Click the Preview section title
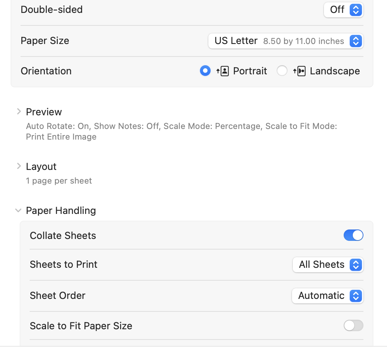This screenshot has height=352, width=387. tap(44, 112)
